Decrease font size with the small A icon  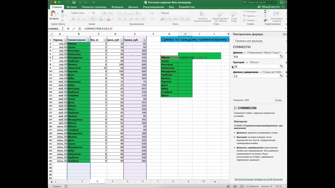click(111, 13)
